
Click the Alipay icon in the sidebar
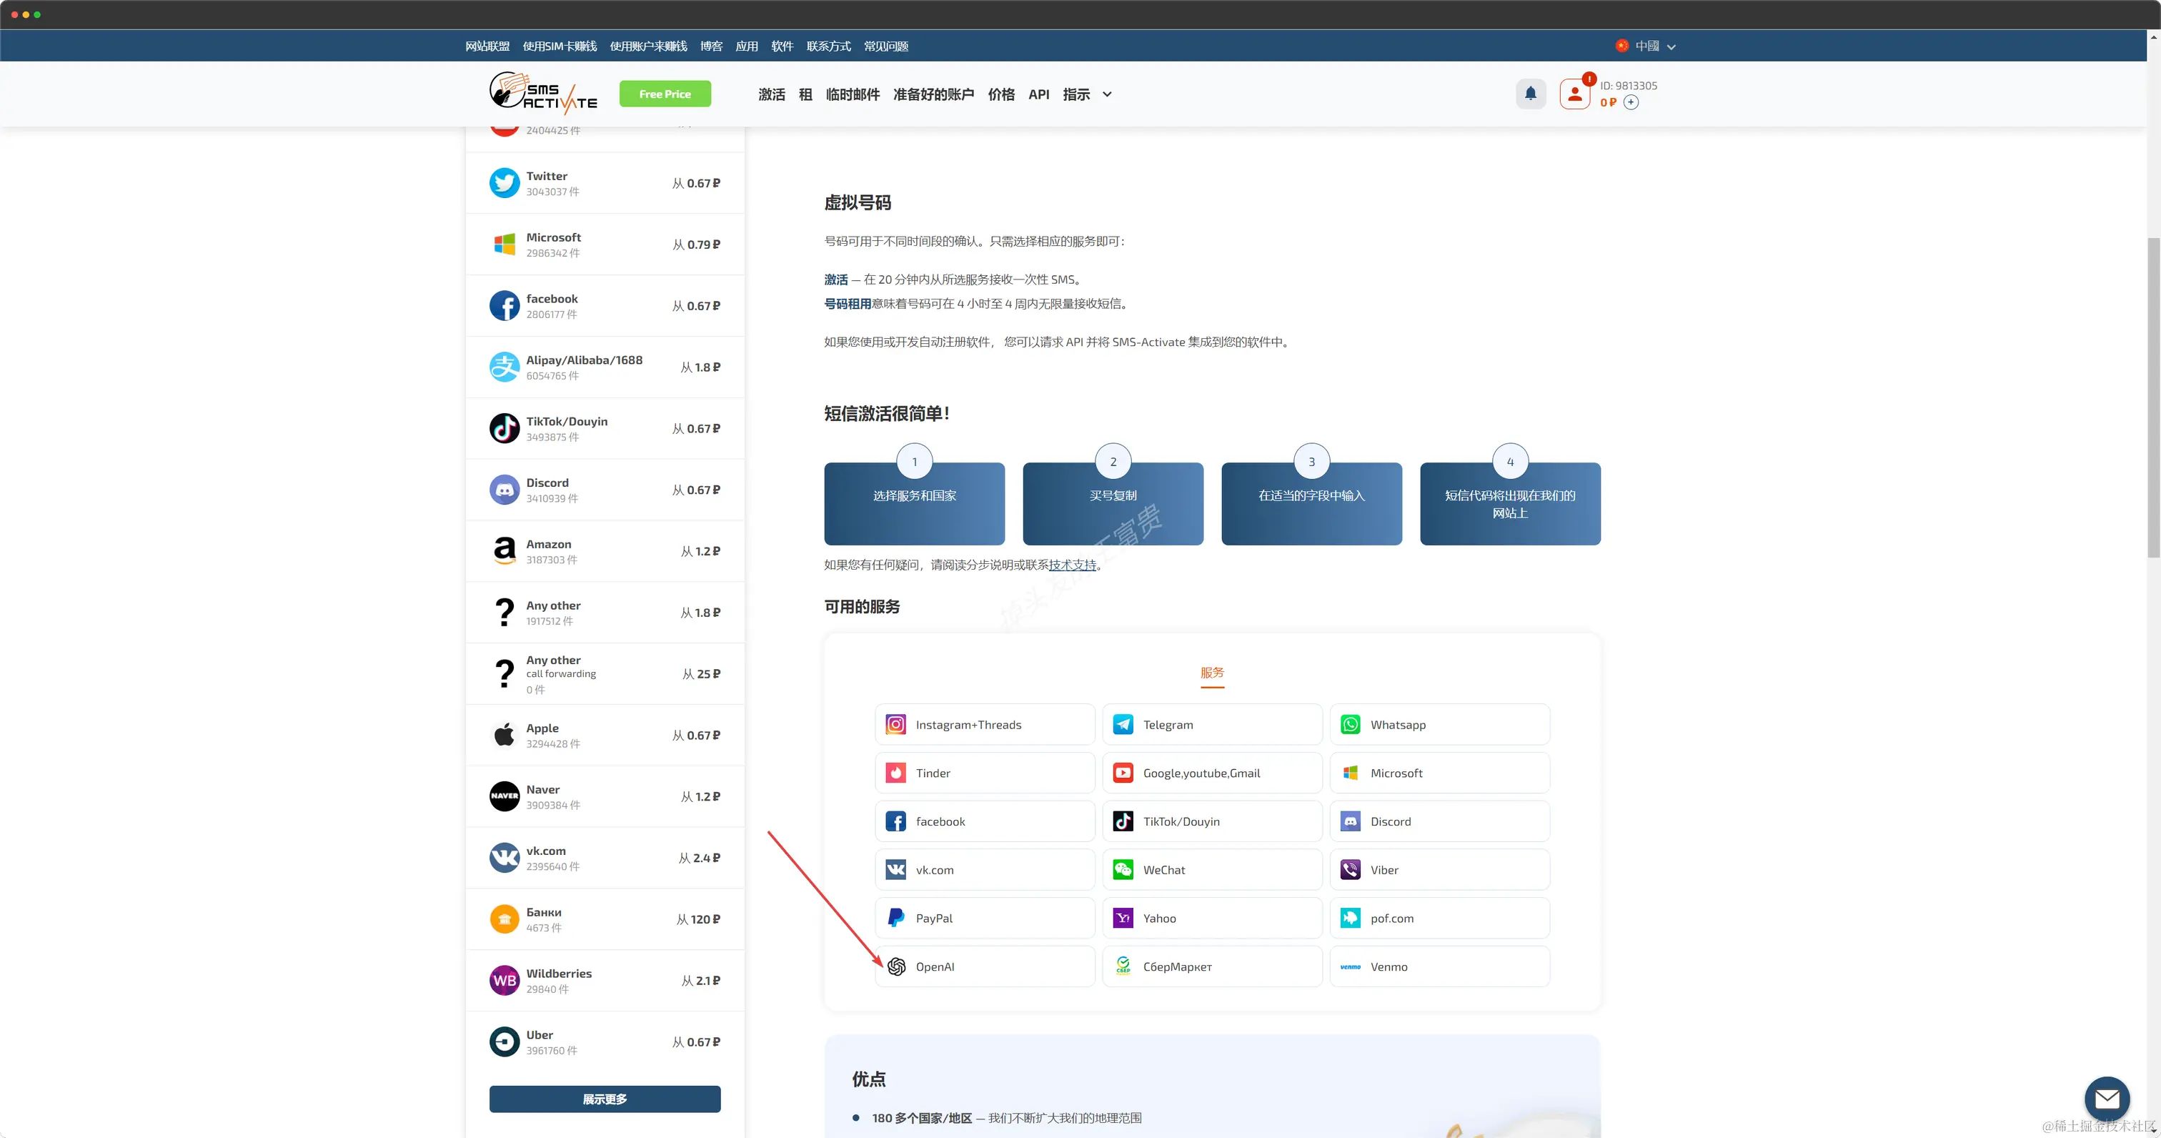point(505,367)
